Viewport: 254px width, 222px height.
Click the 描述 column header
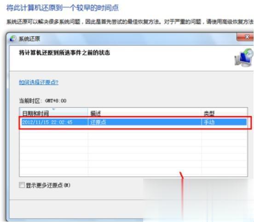coord(144,112)
